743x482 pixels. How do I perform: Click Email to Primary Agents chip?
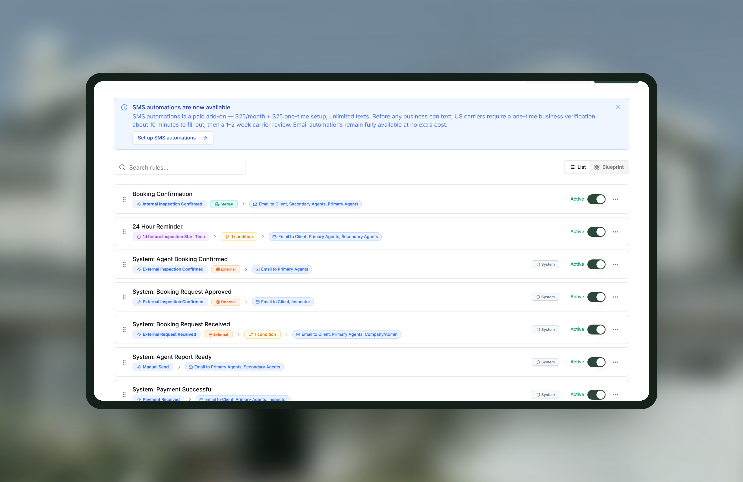tap(282, 269)
